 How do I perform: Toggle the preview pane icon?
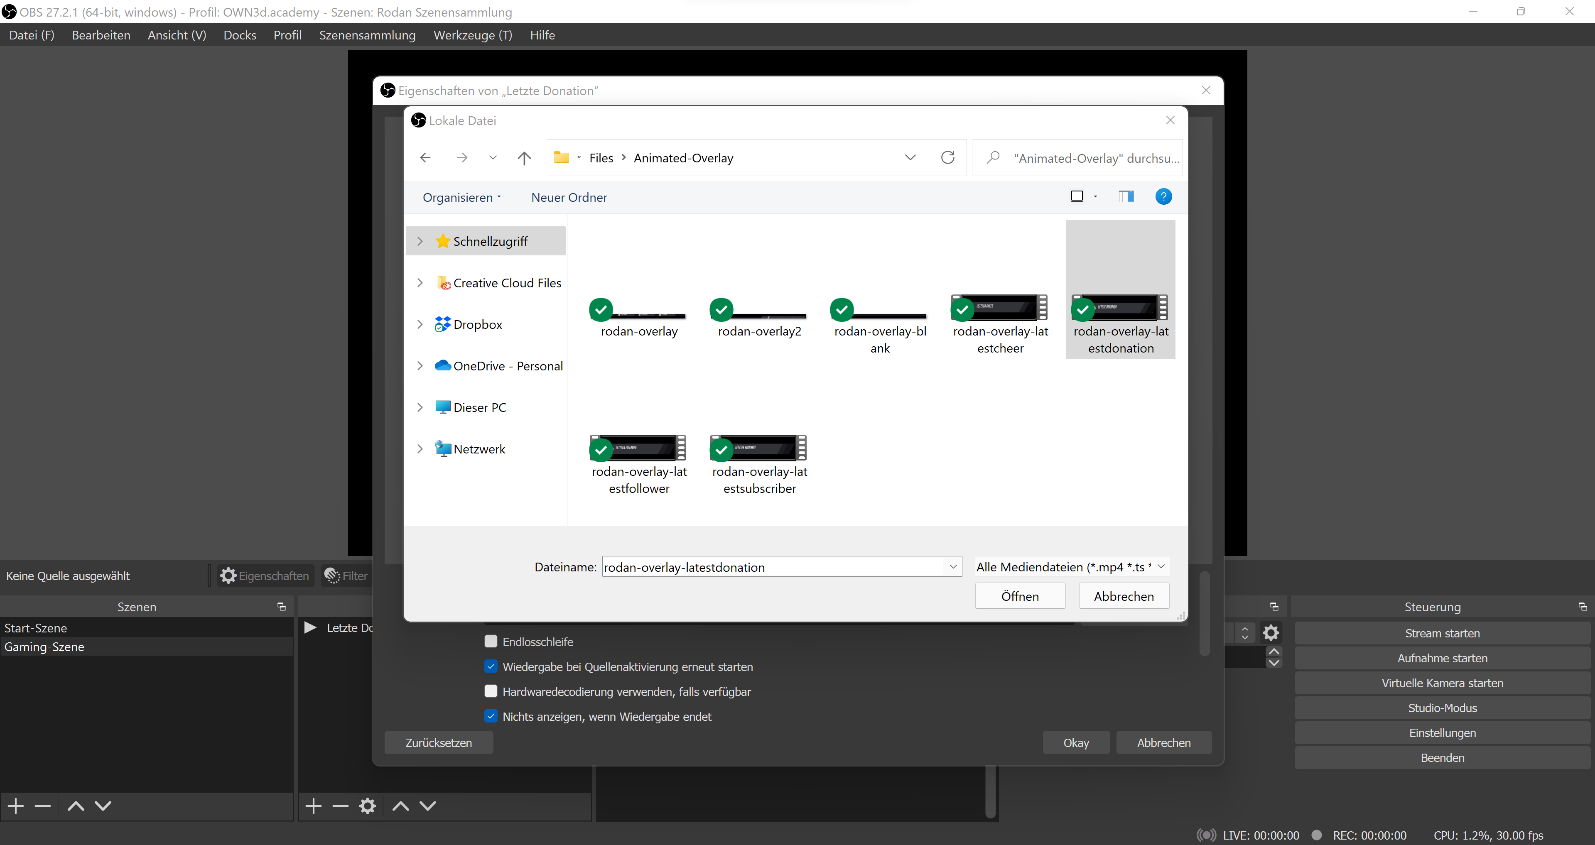(1126, 197)
